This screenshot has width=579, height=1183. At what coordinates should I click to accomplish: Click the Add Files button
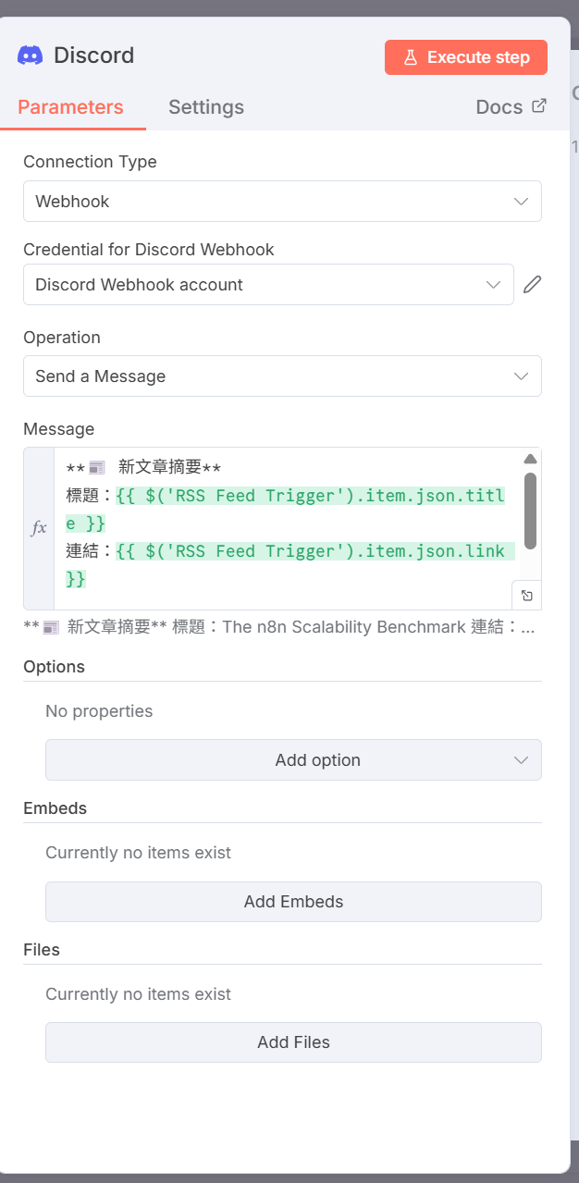coord(293,1042)
